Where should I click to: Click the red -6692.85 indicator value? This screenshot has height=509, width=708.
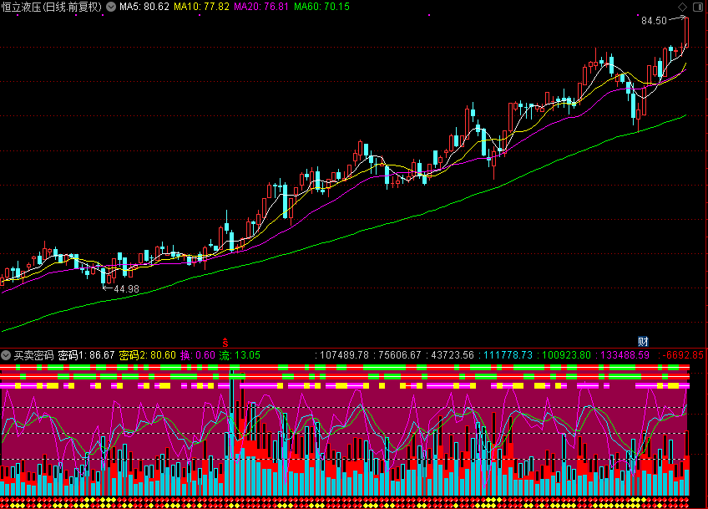[x=683, y=355]
